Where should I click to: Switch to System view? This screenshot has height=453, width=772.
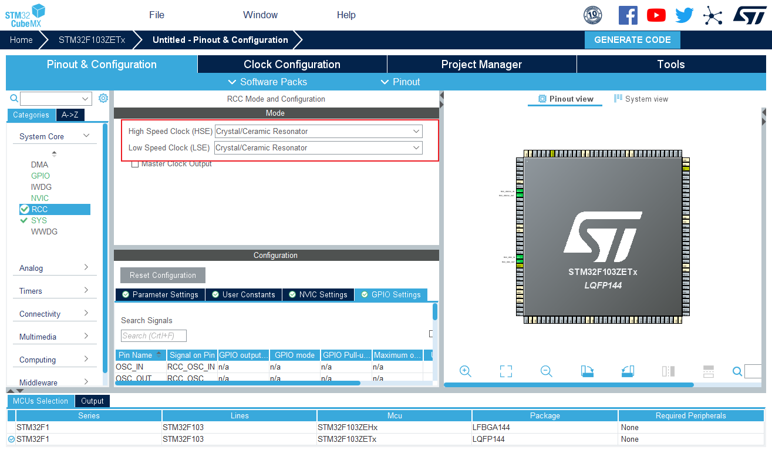pyautogui.click(x=641, y=99)
